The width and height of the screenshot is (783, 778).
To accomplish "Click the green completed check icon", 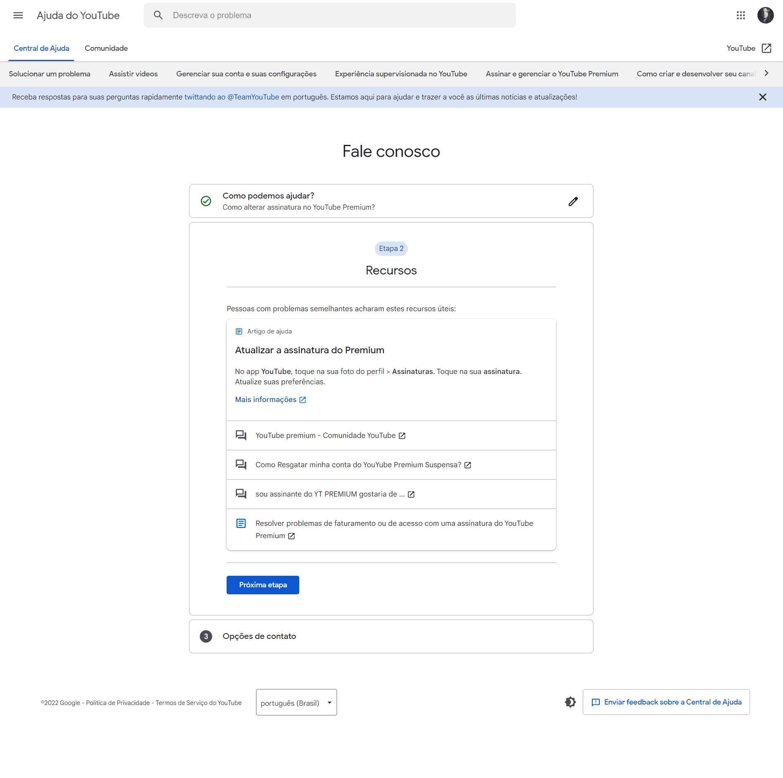I will tap(206, 201).
